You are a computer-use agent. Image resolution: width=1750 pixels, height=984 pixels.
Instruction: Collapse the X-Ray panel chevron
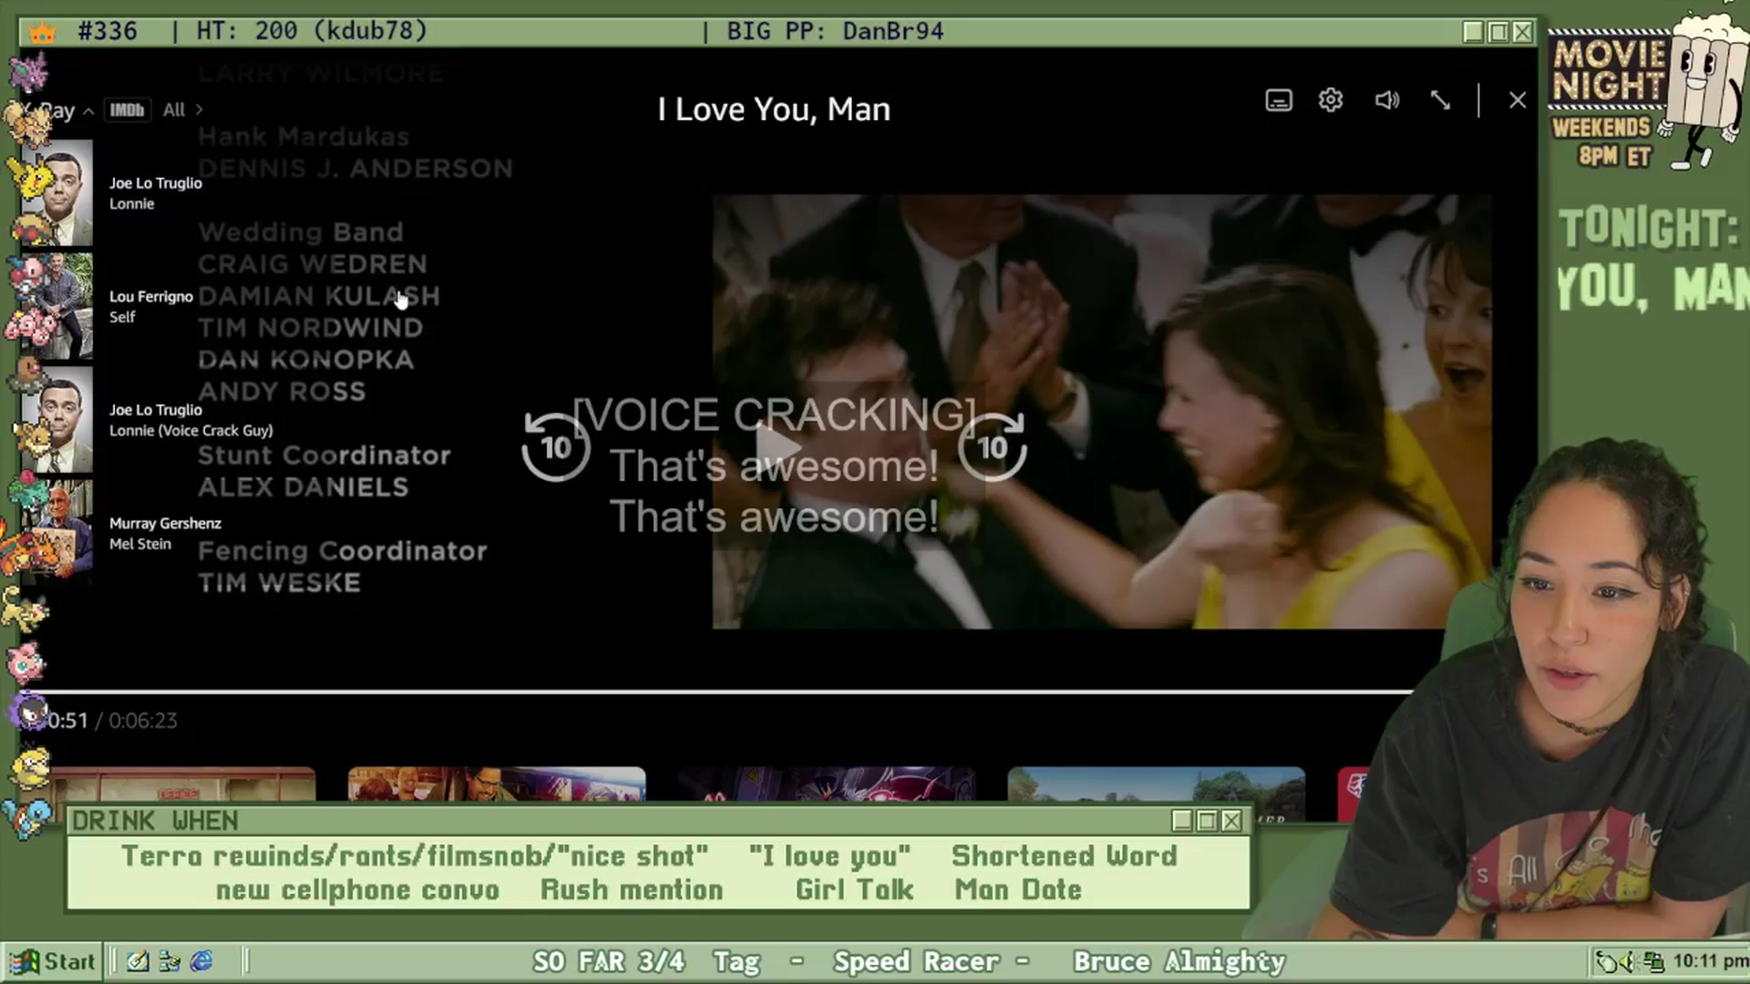pyautogui.click(x=88, y=111)
